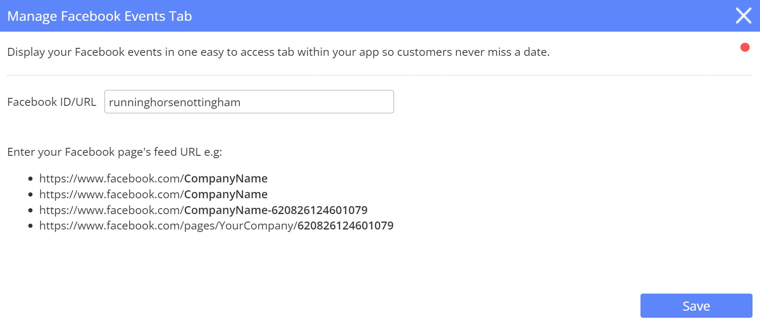The height and width of the screenshot is (324, 760).
Task: Click the second facebook.com/CompanyName example URL
Action: [153, 194]
